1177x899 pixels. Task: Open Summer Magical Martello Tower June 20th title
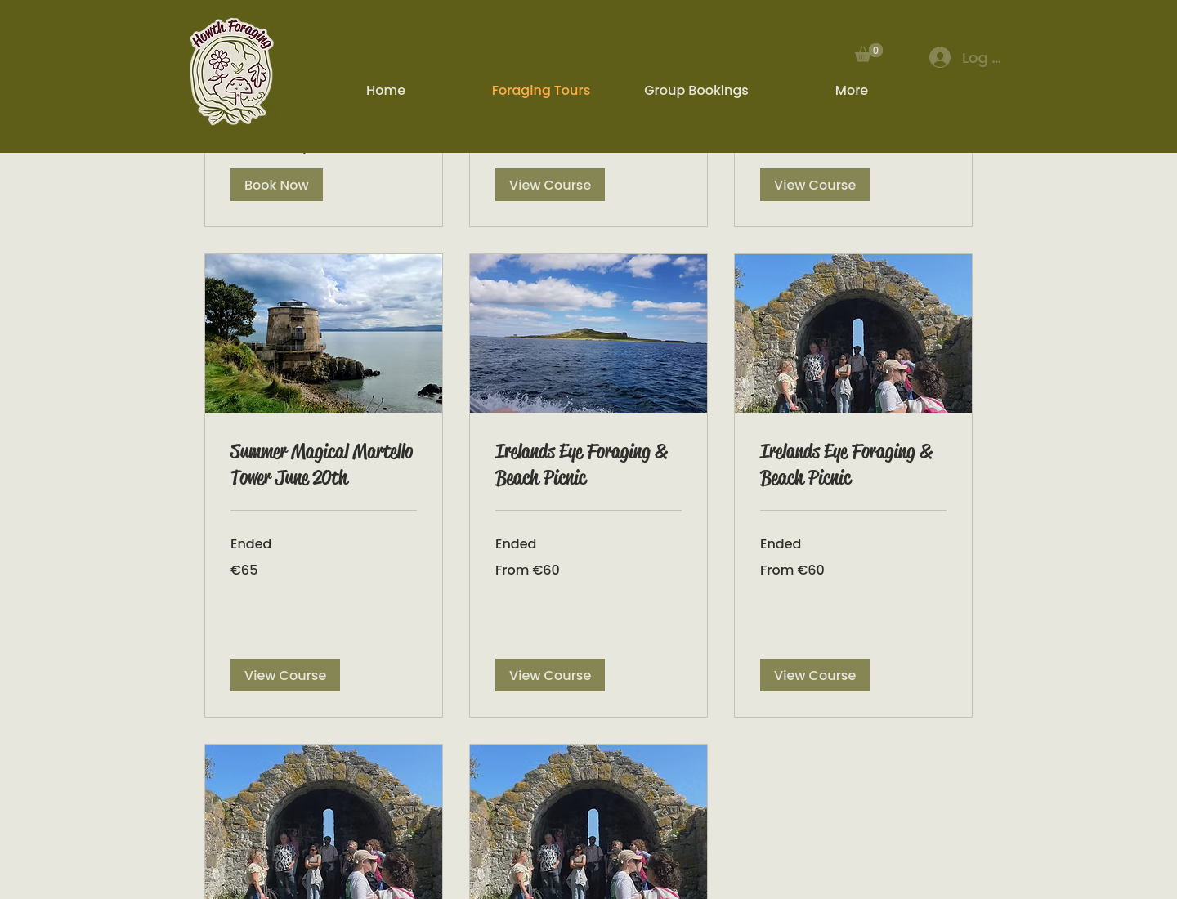(x=322, y=464)
